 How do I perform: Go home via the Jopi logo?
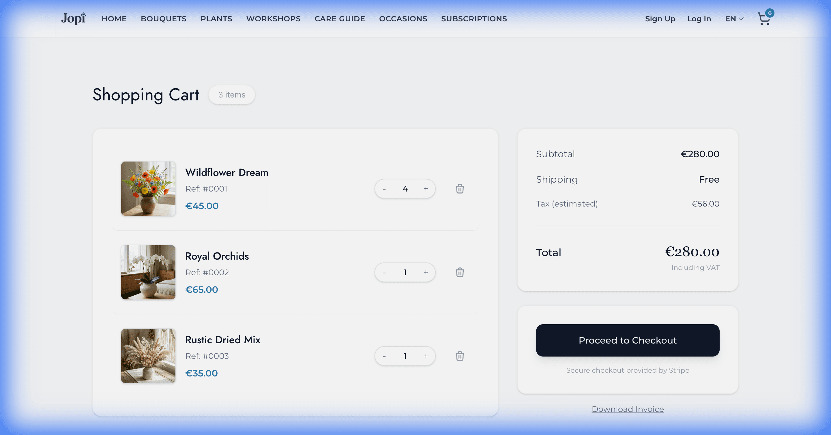pyautogui.click(x=74, y=19)
